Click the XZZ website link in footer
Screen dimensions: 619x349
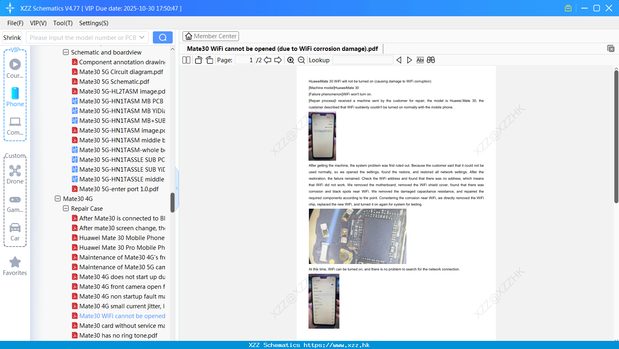337,345
